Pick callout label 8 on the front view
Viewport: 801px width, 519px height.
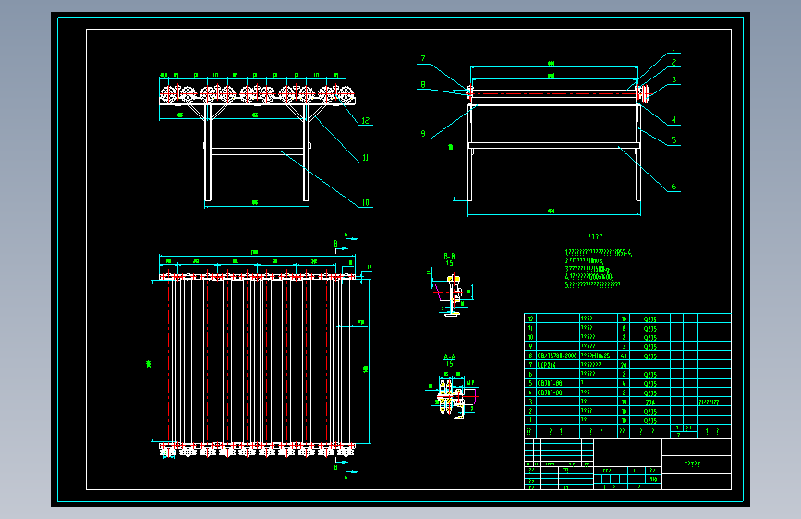(x=423, y=85)
